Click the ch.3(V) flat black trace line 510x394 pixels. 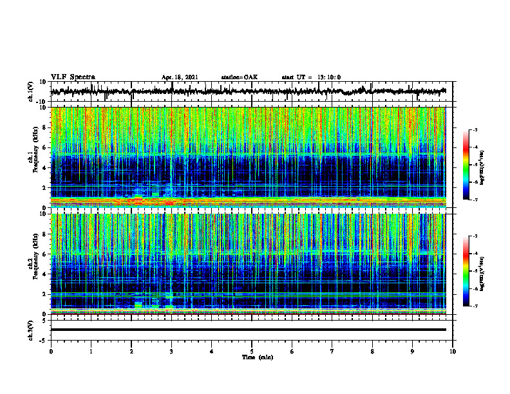(x=249, y=330)
